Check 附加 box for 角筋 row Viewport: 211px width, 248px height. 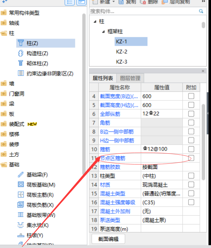pos(191,123)
